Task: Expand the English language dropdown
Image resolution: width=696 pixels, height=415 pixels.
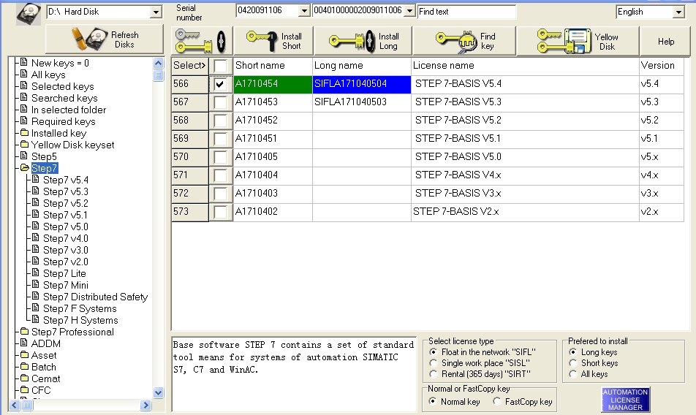Action: [x=677, y=12]
